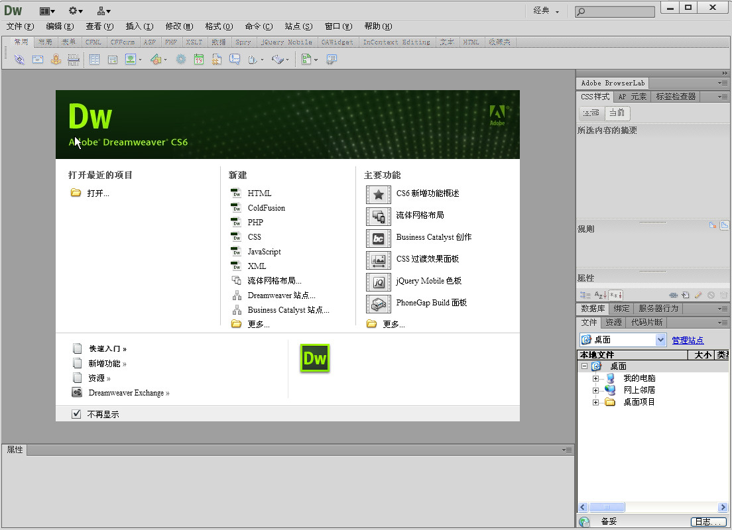Click the Media insert icon
732x530 pixels.
pos(156,59)
